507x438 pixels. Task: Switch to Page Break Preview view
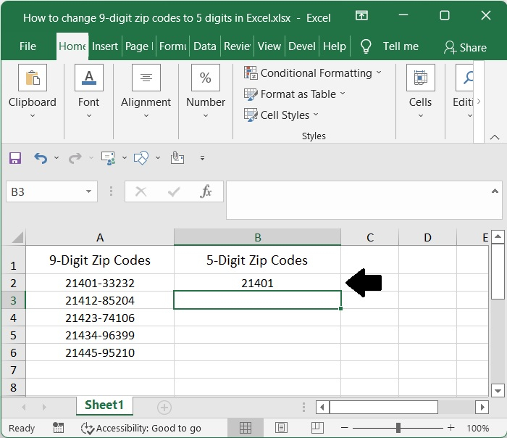[316, 428]
